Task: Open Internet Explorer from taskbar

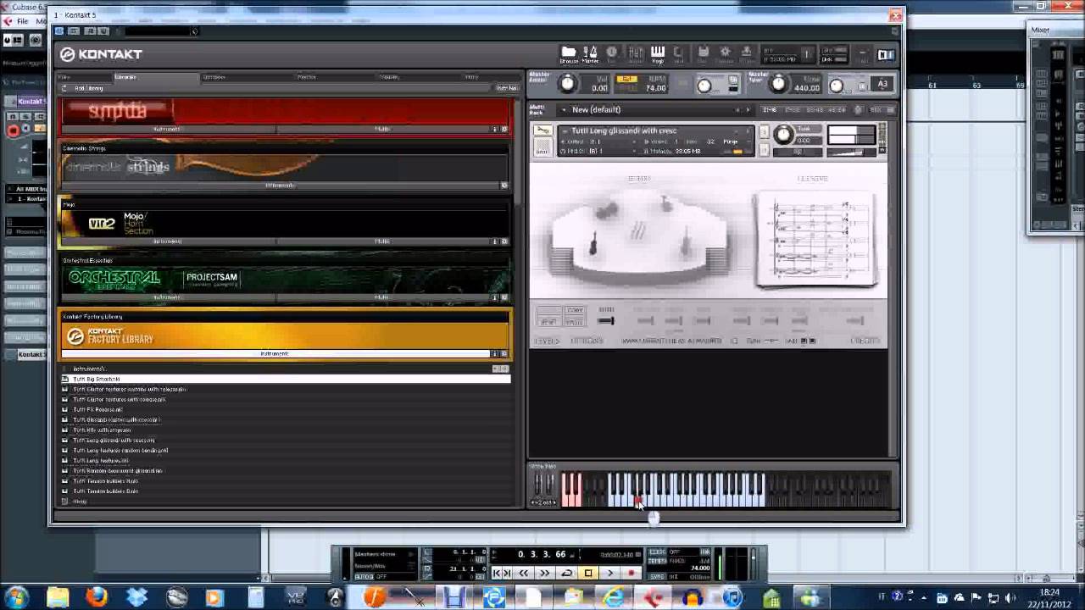Action: tap(614, 597)
